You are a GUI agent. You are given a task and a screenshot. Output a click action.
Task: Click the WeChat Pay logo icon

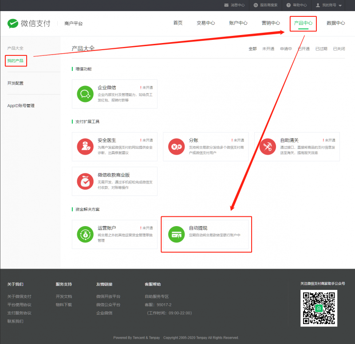point(13,23)
